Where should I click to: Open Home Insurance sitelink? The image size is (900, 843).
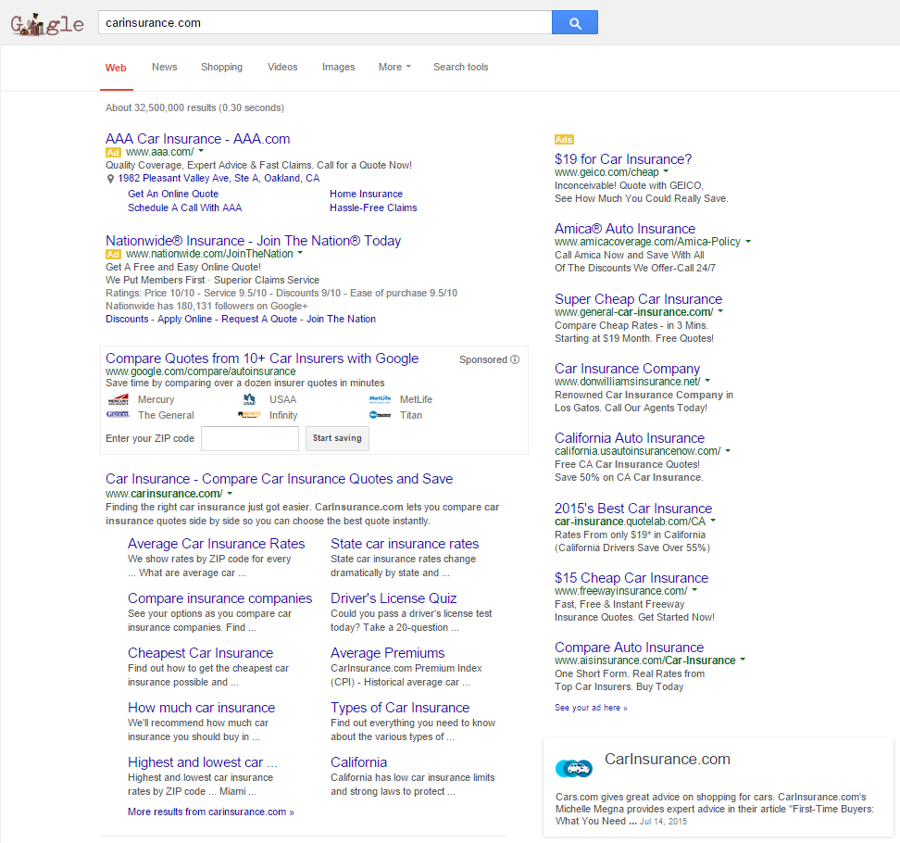[366, 195]
